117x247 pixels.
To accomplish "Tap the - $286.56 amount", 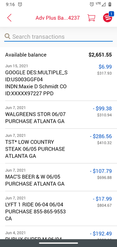I will pyautogui.click(x=101, y=136).
